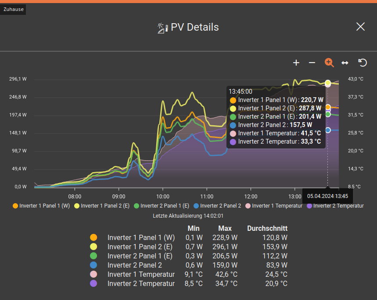Click the 12:00 time axis label
377x300 pixels.
[251, 197]
